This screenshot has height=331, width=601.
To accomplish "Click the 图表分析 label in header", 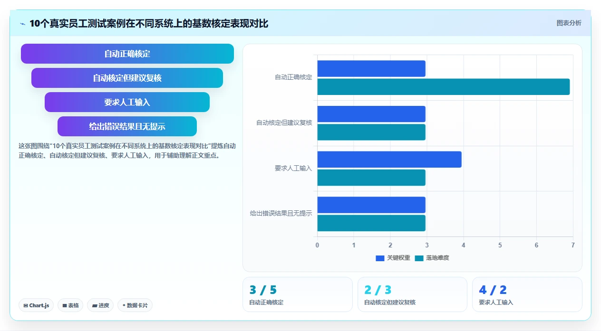I will click(x=569, y=23).
